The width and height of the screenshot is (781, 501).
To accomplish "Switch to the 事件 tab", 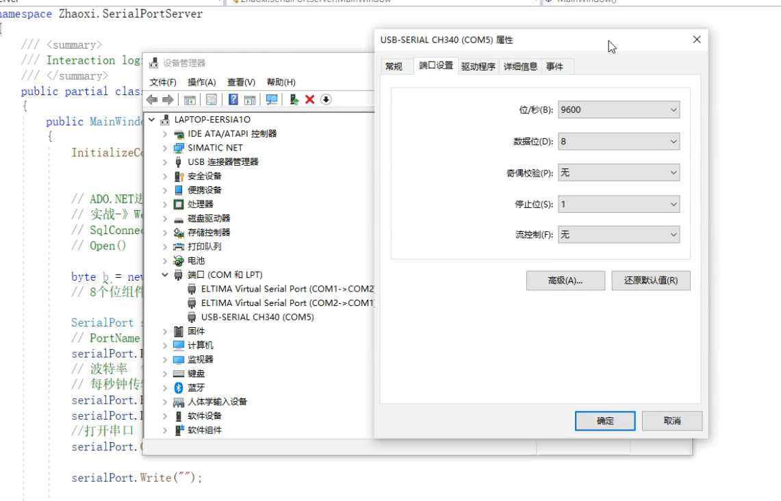I will (554, 66).
